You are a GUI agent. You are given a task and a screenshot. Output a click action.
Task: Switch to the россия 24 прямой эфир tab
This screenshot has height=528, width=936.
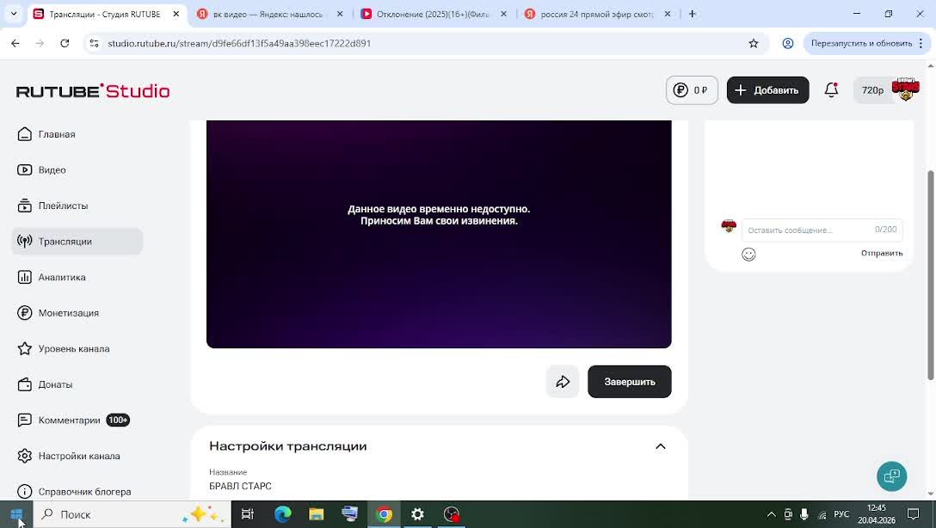597,14
